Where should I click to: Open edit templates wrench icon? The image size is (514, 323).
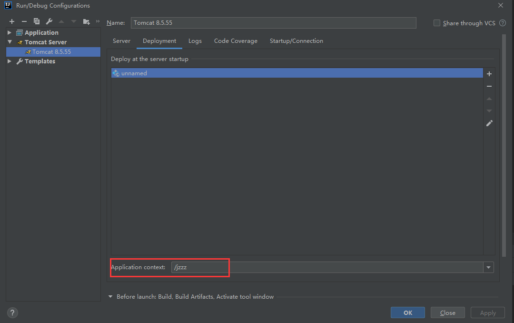pyautogui.click(x=49, y=21)
